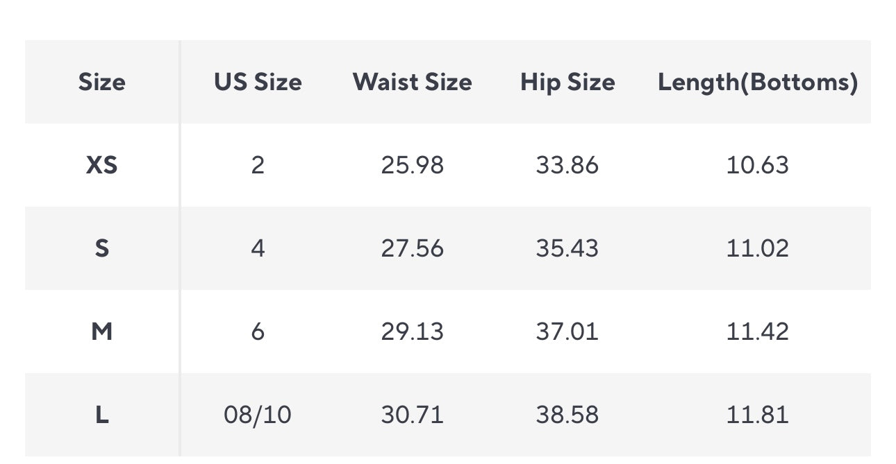Viewport: 896px width, 464px height.
Task: Click hip value 37.01
Action: tap(567, 332)
